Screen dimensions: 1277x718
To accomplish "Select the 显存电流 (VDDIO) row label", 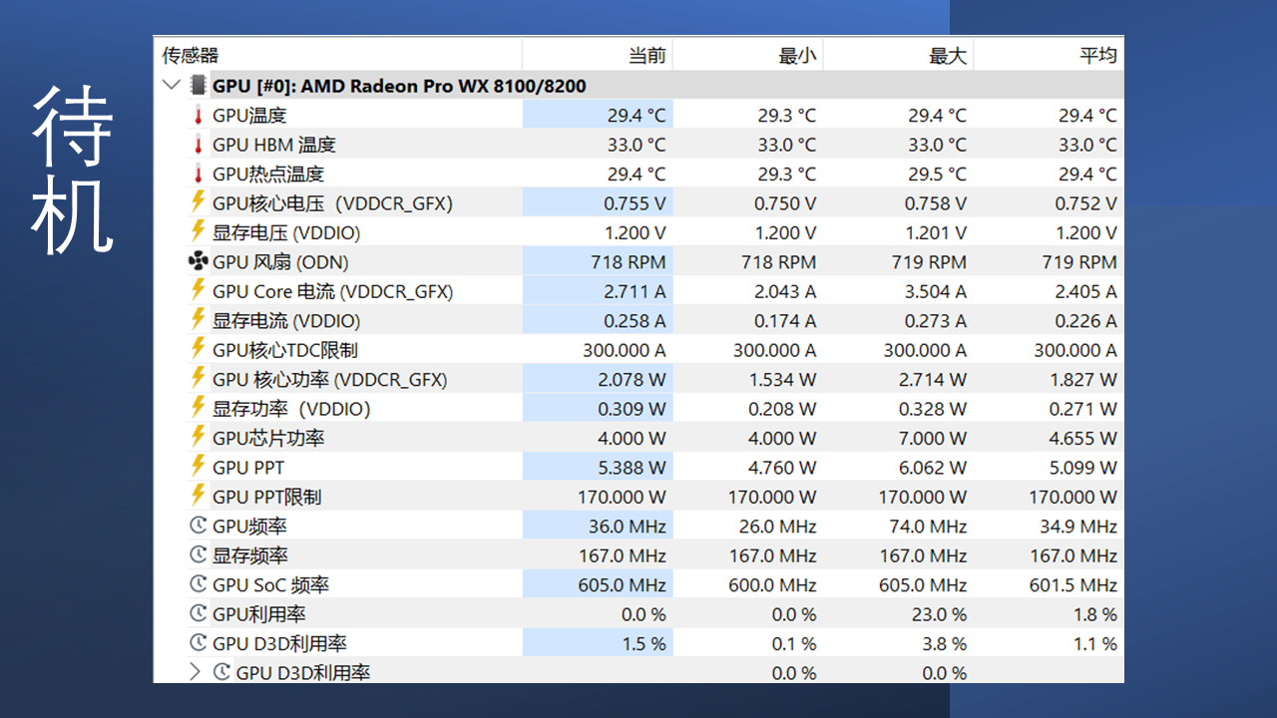I will 286,321.
